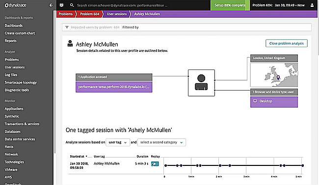The image size is (319, 185).
Task: Click the filter funnel icon
Action: pos(67,27)
